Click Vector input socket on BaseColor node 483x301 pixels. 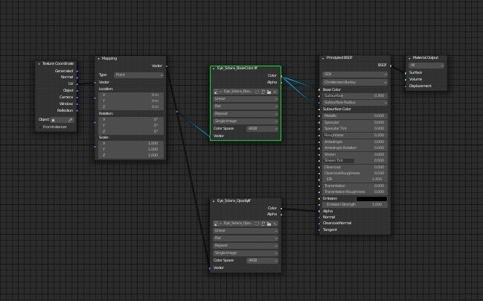[x=210, y=136]
